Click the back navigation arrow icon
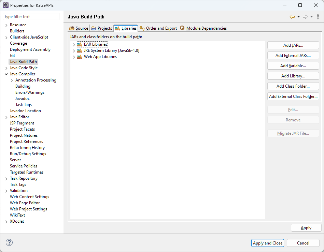 coord(292,17)
